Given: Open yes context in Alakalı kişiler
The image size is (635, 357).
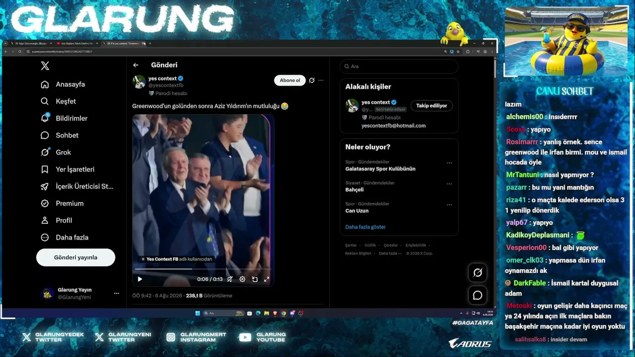Looking at the screenshot, I should (376, 102).
